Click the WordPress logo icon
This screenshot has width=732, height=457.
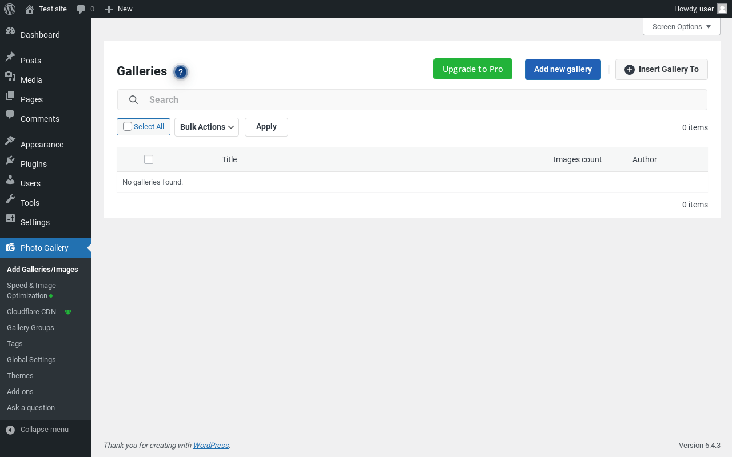pyautogui.click(x=10, y=9)
